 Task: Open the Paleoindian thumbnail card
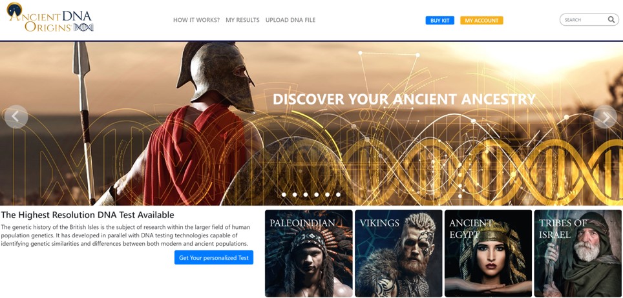click(309, 253)
